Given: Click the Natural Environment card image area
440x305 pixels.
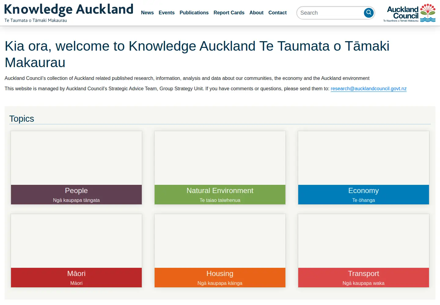Looking at the screenshot, I should coord(220,158).
